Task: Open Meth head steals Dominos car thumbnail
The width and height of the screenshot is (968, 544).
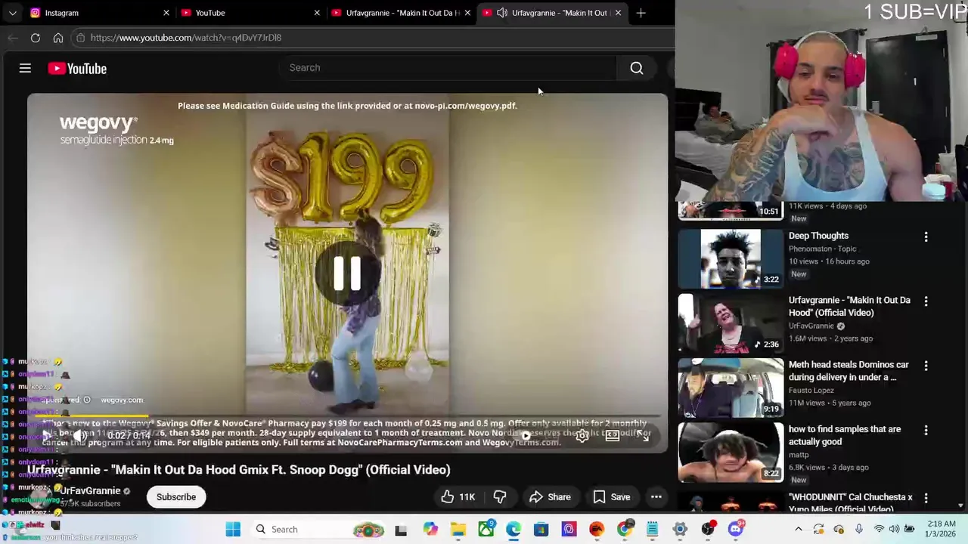Action: 731,388
